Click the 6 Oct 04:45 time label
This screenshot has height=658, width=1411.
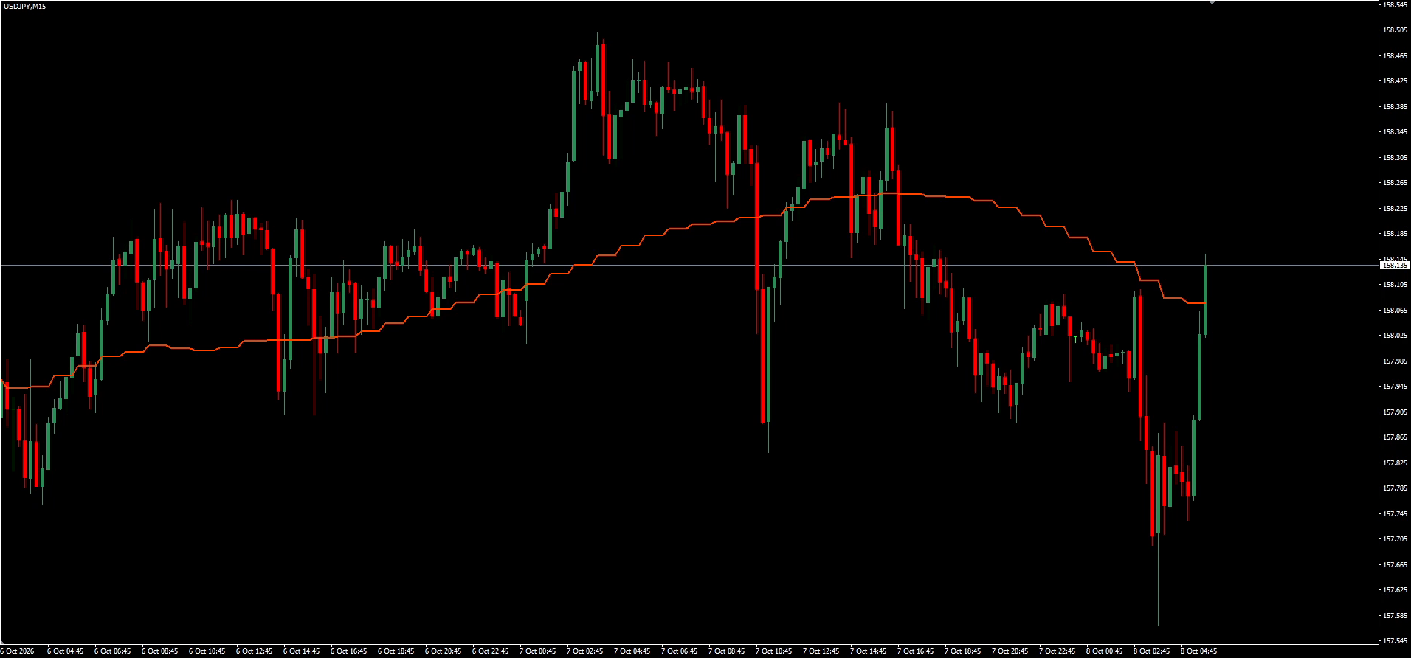tap(66, 651)
